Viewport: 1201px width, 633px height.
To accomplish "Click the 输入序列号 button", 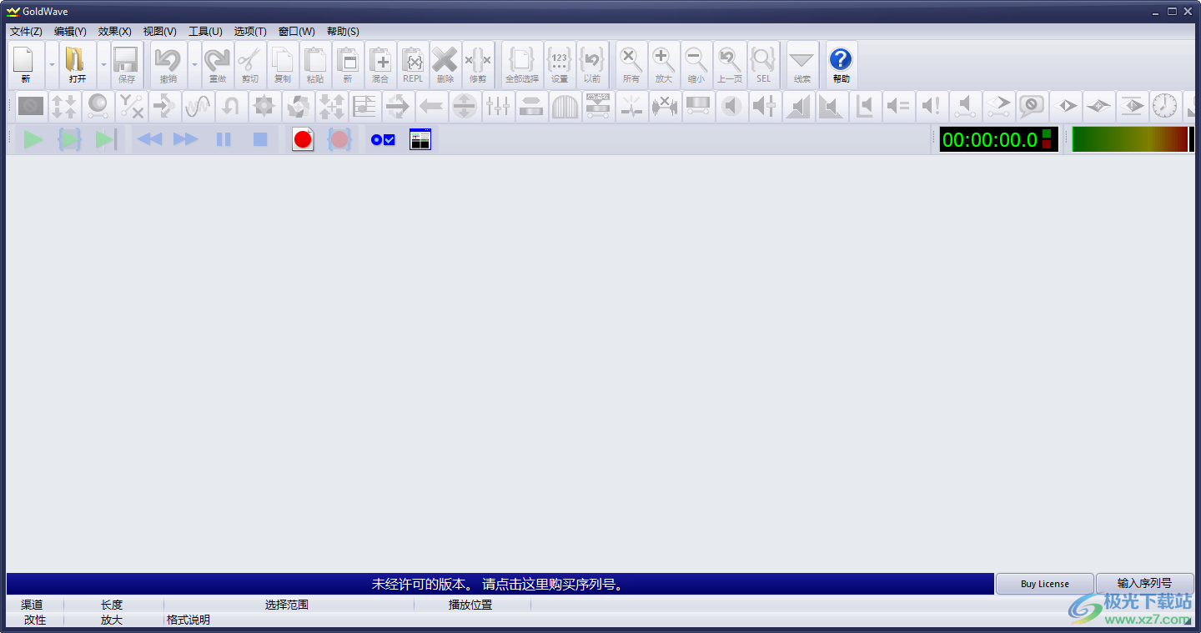I will [1144, 584].
